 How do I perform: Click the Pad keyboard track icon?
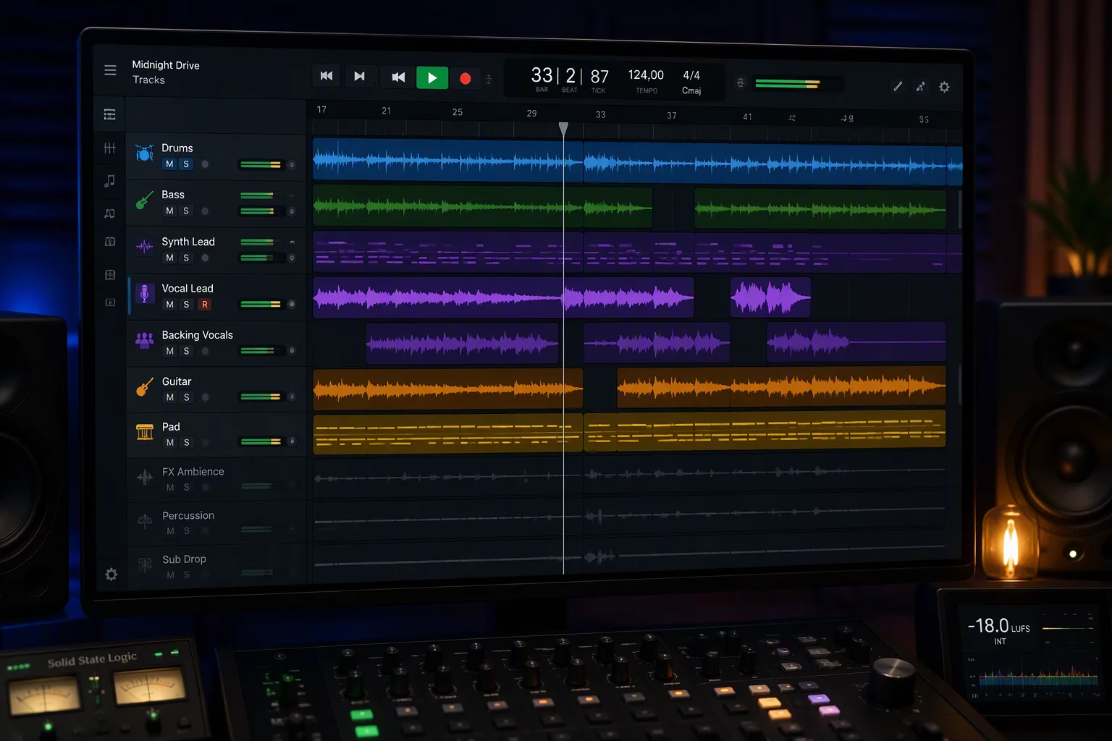pyautogui.click(x=145, y=432)
